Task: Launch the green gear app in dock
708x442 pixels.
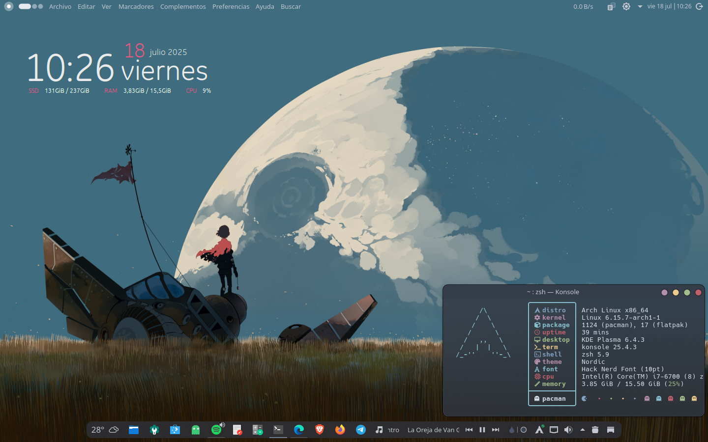Action: click(154, 430)
